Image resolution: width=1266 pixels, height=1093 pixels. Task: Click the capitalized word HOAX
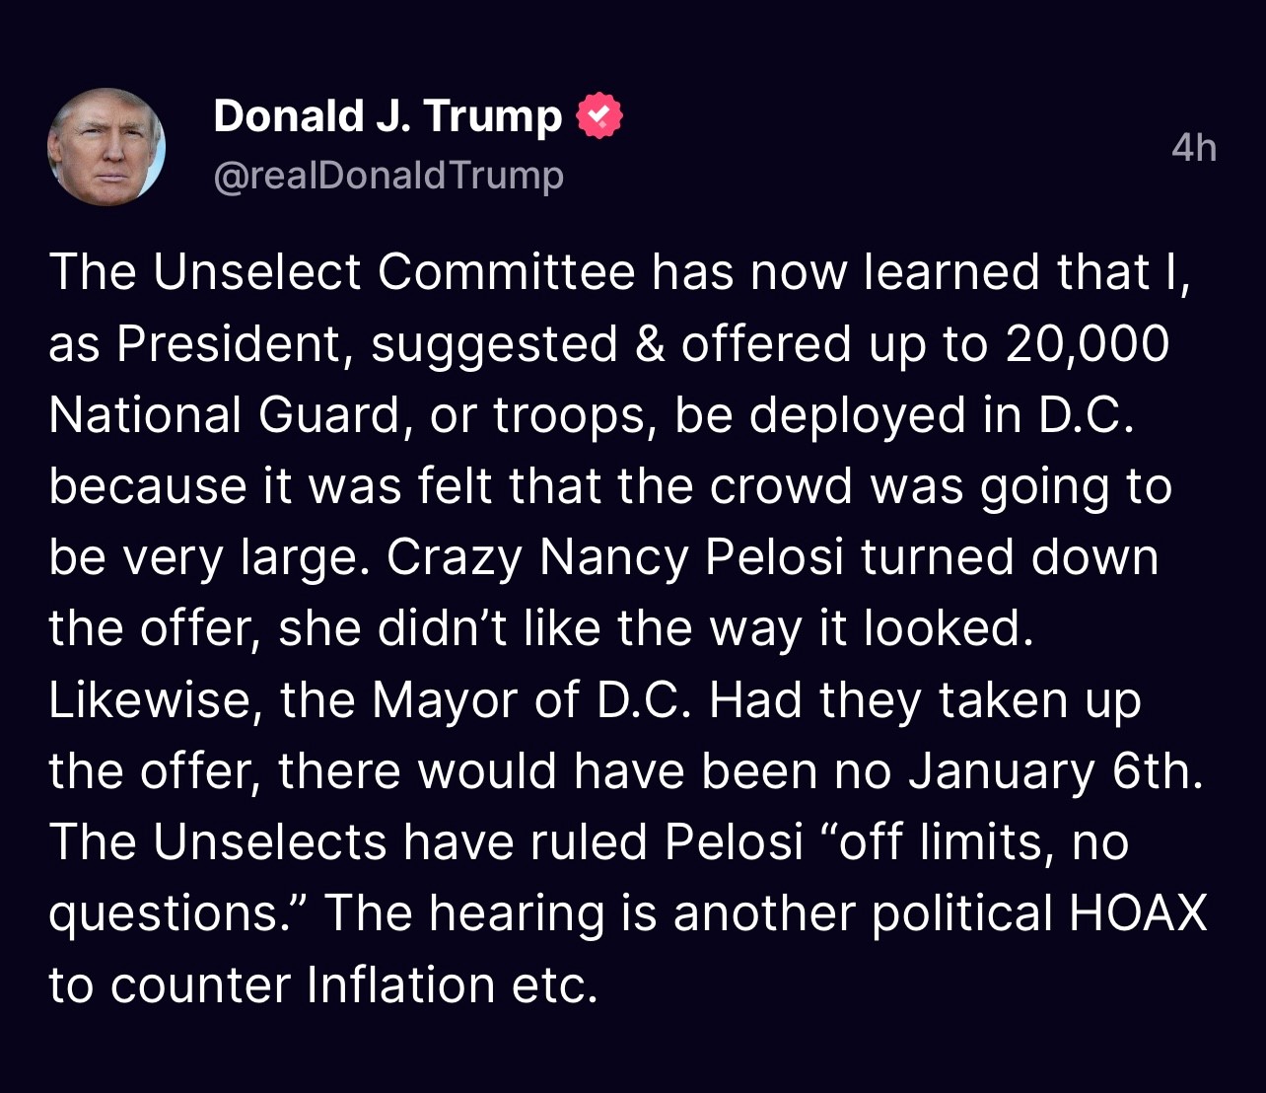click(1138, 913)
